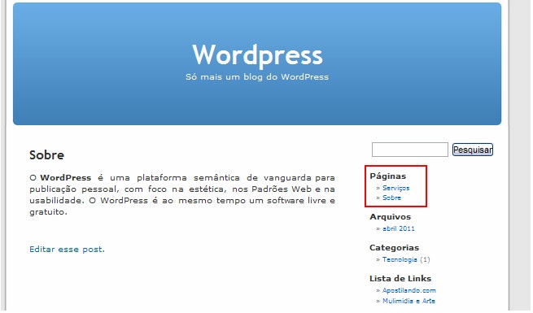Image resolution: width=533 pixels, height=313 pixels.
Task: Open the abril 2011 archive link
Action: pyautogui.click(x=399, y=228)
